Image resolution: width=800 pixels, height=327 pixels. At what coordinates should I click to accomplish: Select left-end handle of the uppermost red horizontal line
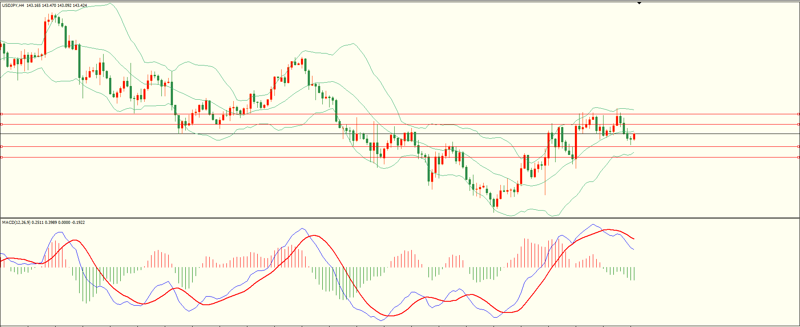(1, 114)
